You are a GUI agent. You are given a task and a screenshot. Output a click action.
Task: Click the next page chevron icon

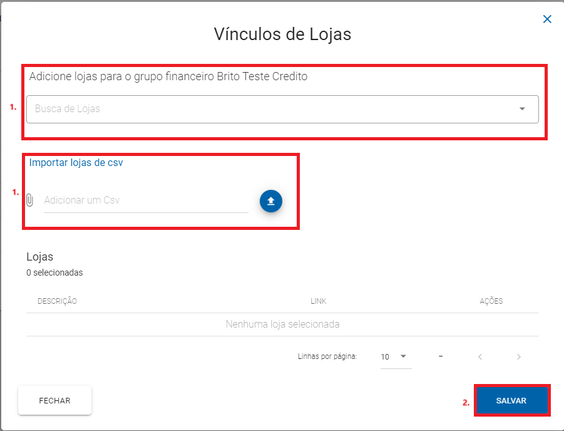point(518,356)
